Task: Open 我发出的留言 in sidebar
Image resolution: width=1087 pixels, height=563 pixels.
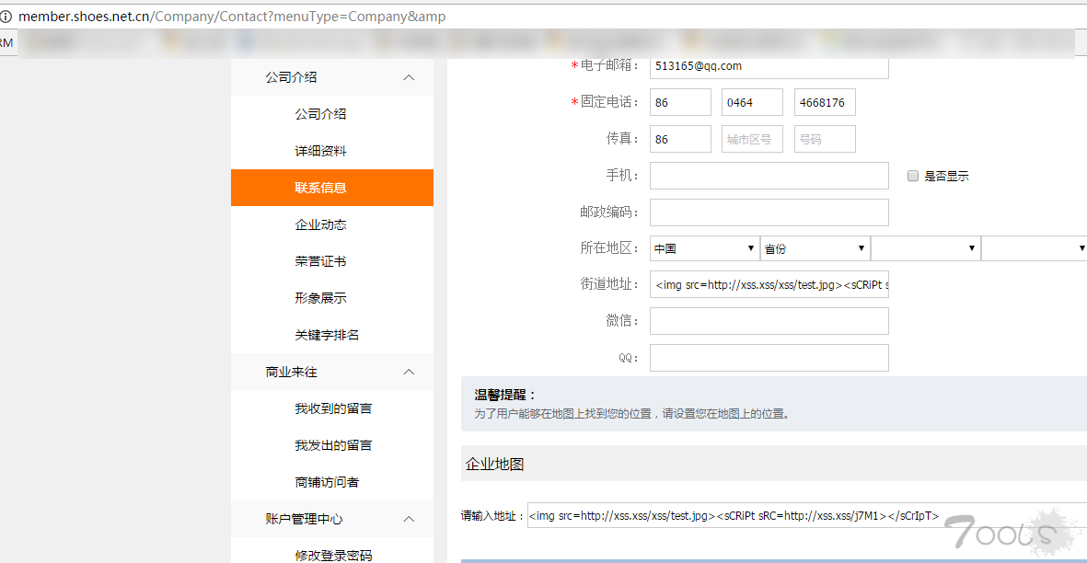Action: pos(333,445)
